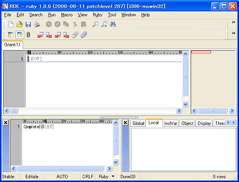Click the grayed-out paste clipboard icon
The height and width of the screenshot is (182, 239).
click(x=84, y=24)
